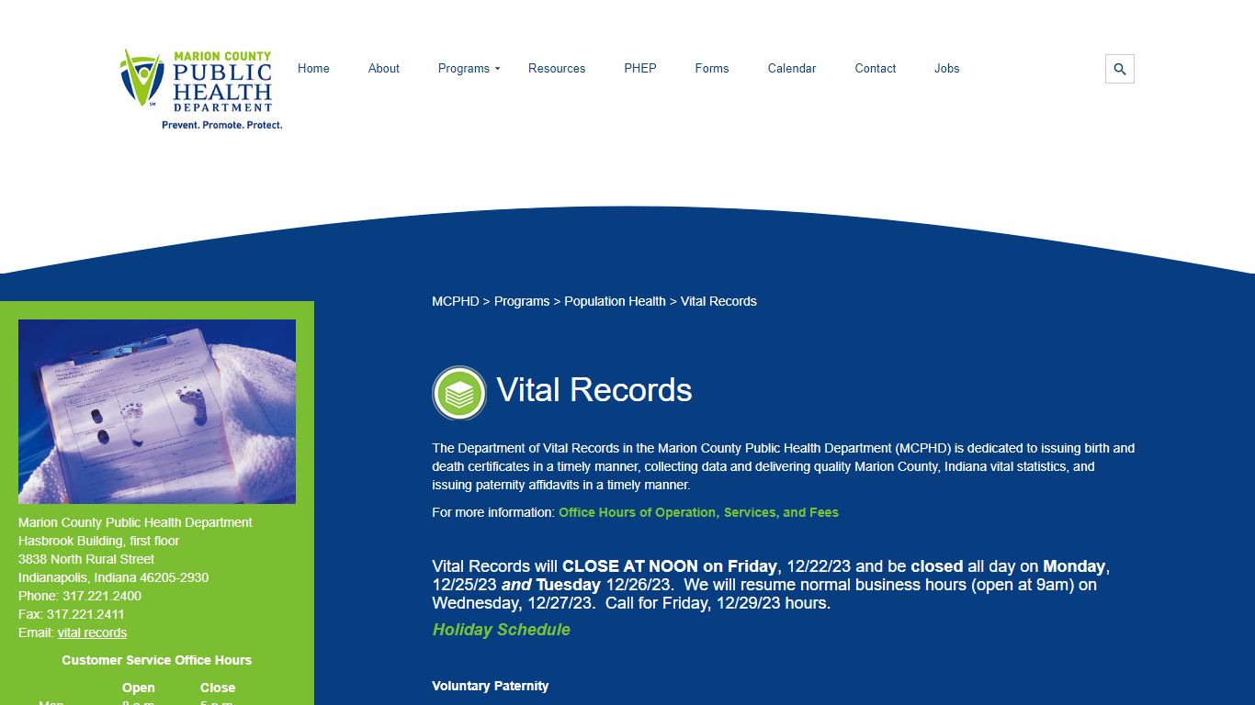Click the Indianapolis, Indiana 46205-2930 line
1255x705 pixels.
114,577
